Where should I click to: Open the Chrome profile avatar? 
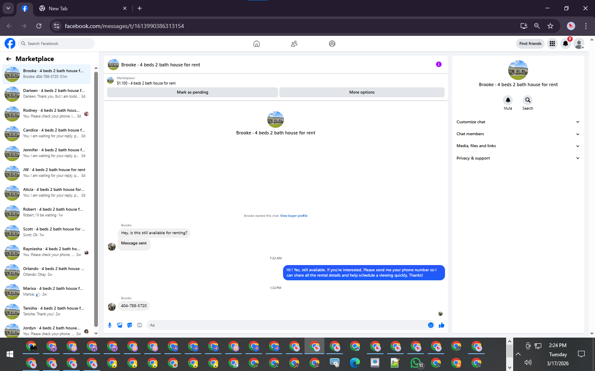571,26
